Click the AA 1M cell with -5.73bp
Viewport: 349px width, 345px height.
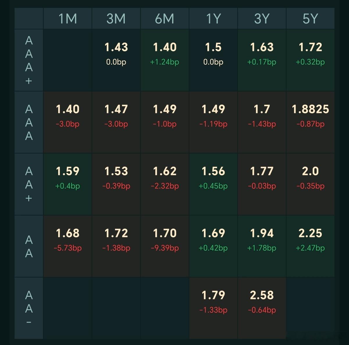pos(68,246)
